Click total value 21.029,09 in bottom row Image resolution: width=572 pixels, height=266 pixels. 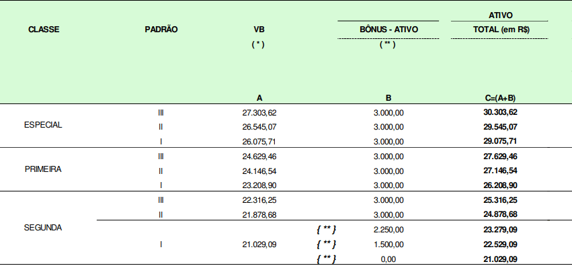[x=500, y=259]
